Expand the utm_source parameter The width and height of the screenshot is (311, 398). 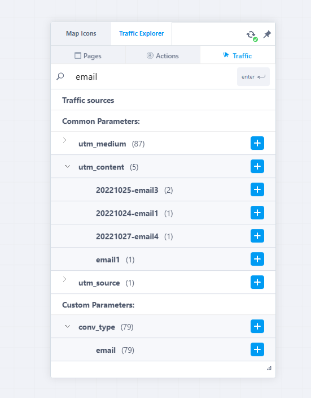point(65,279)
